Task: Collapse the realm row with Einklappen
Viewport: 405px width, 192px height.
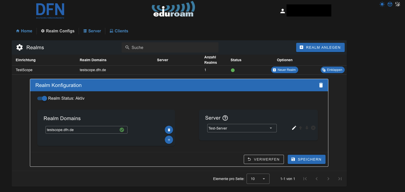Action: coord(332,70)
